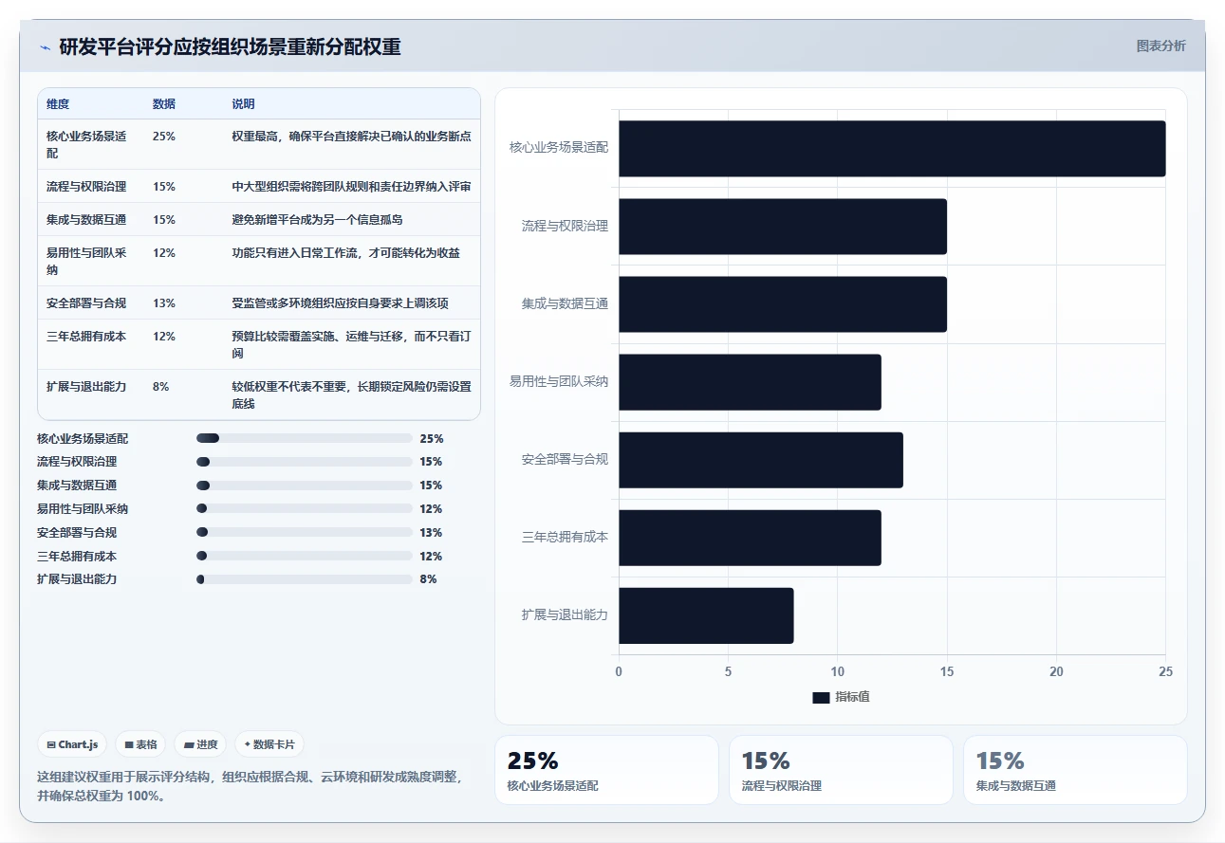Click the 扩展与退出能力 chart bar
1225x843 pixels.
tap(706, 615)
